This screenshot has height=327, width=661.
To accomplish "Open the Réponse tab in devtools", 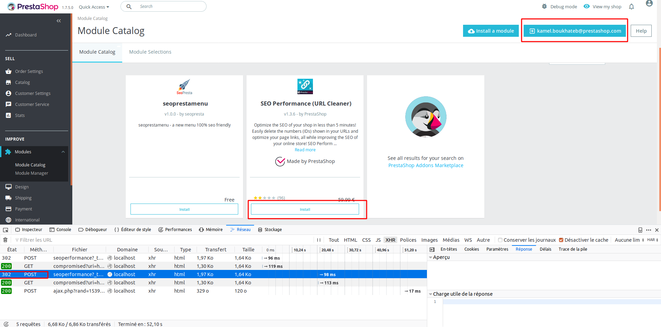I will [x=524, y=249].
